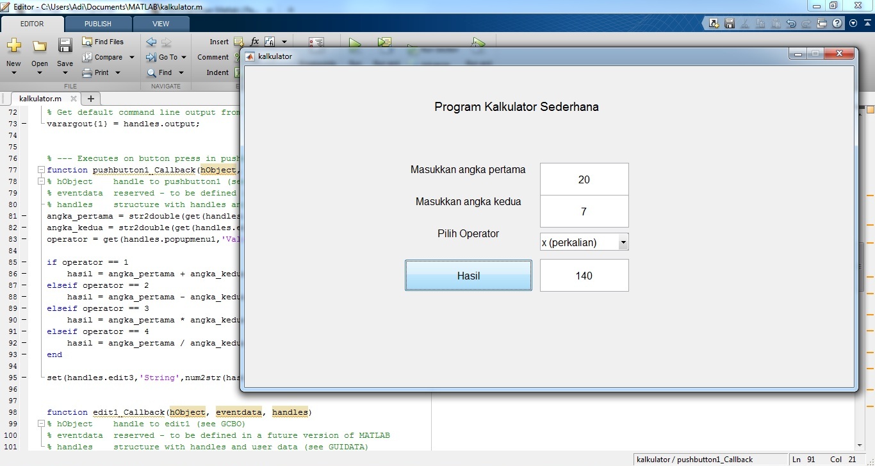This screenshot has height=466, width=875.
Task: Close the kalkulator.m file tab
Action: tap(73, 99)
